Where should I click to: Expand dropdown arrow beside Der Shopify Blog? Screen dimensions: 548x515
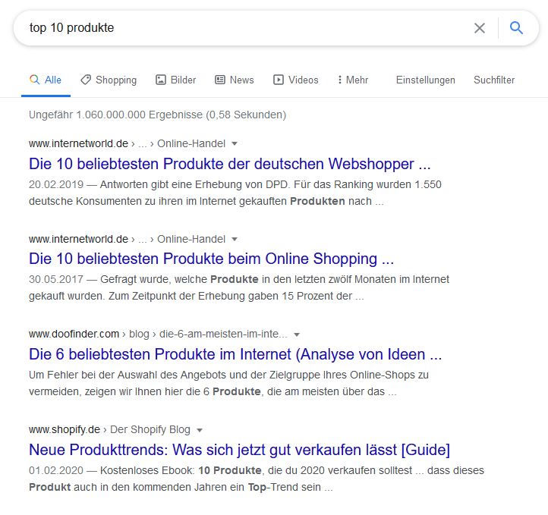coord(200,430)
